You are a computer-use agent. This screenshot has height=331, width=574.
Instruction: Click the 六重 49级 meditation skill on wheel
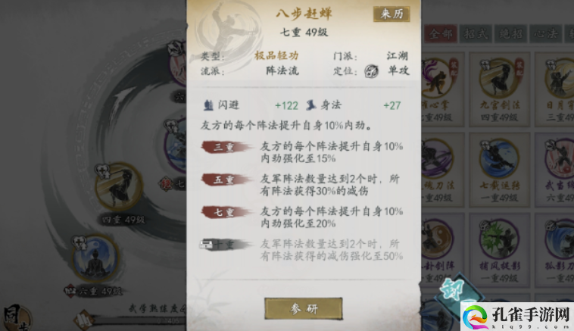click(95, 258)
